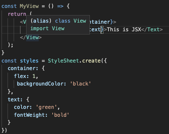The height and width of the screenshot is (134, 169).
Task: Click the MyView function name
Action: pos(29,6)
